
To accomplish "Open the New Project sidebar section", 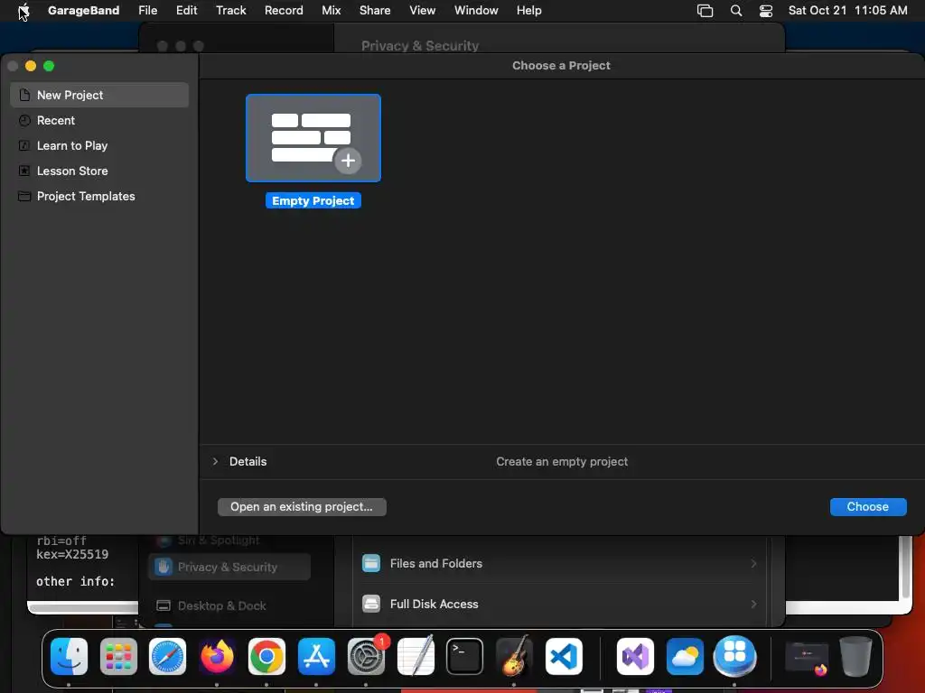I will (x=99, y=95).
